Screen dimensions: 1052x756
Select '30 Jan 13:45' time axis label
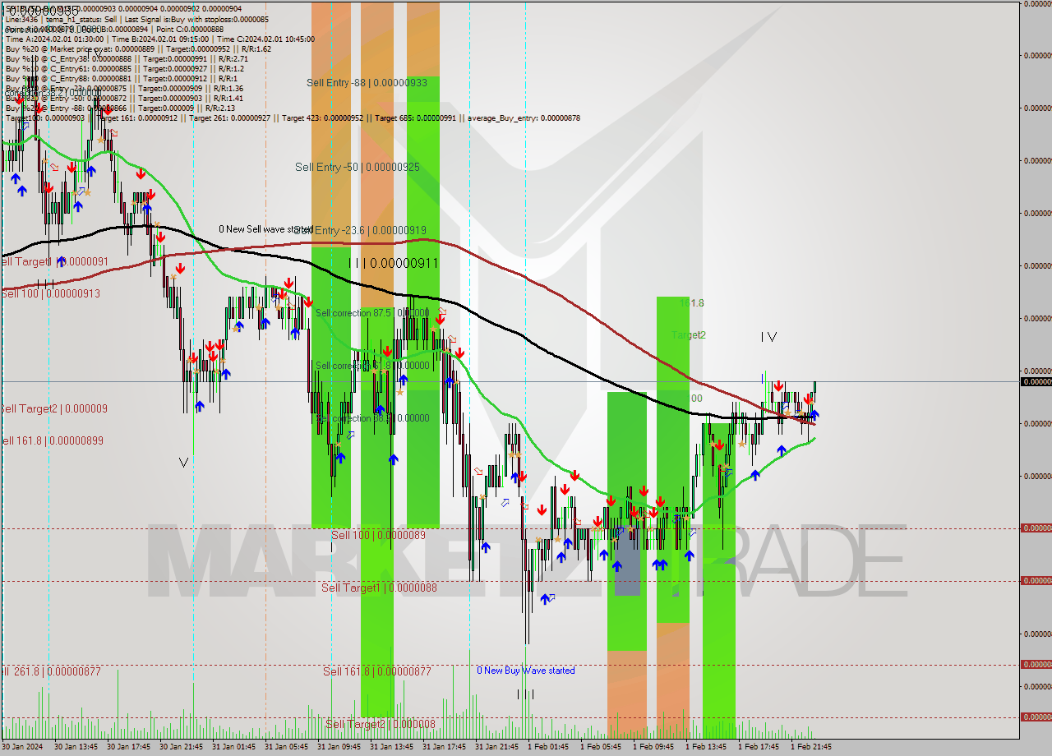coord(76,747)
